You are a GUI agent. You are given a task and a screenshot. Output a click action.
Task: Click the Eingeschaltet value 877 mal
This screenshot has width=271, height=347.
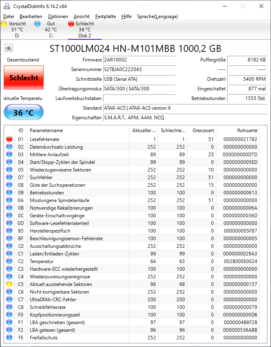tap(247, 89)
